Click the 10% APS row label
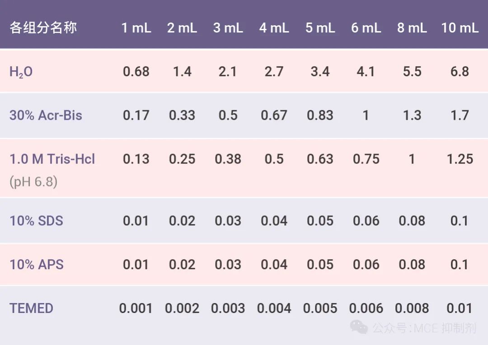The height and width of the screenshot is (345, 488). [x=37, y=264]
